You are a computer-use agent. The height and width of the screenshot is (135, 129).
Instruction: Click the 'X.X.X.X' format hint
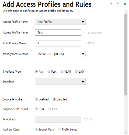(88, 119)
